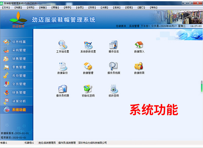Open the 【帮助】 menu

(x=153, y=8)
